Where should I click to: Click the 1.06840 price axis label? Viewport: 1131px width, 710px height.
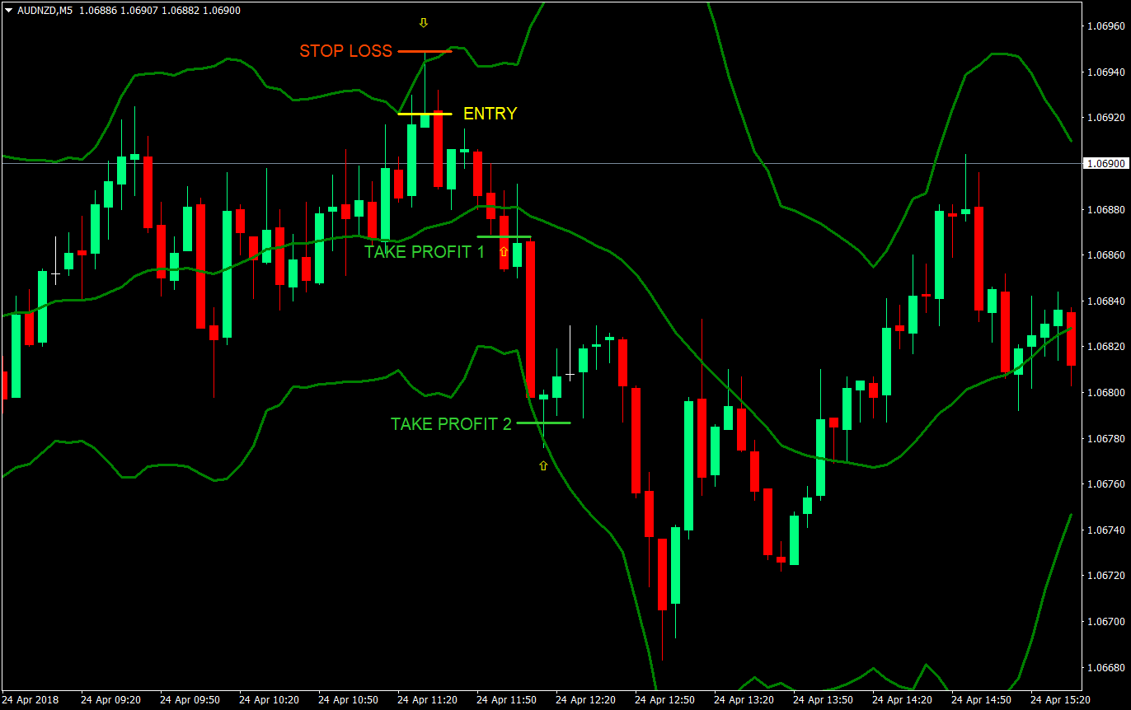pos(1105,301)
